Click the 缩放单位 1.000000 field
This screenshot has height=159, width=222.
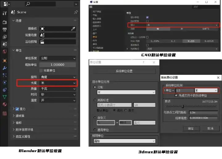point(58,65)
